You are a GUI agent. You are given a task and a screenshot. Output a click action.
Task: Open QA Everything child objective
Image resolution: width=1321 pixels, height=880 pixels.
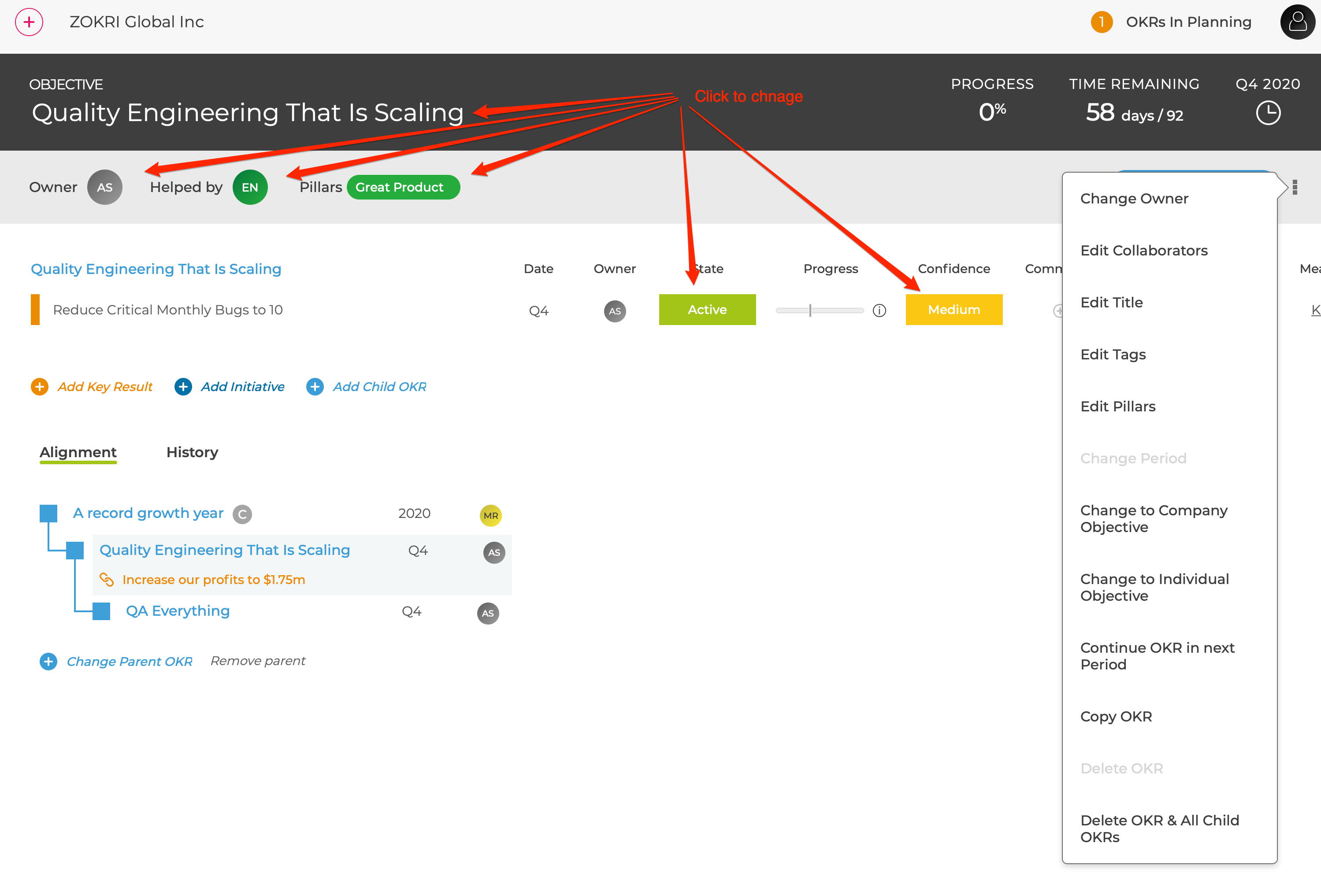coord(178,610)
